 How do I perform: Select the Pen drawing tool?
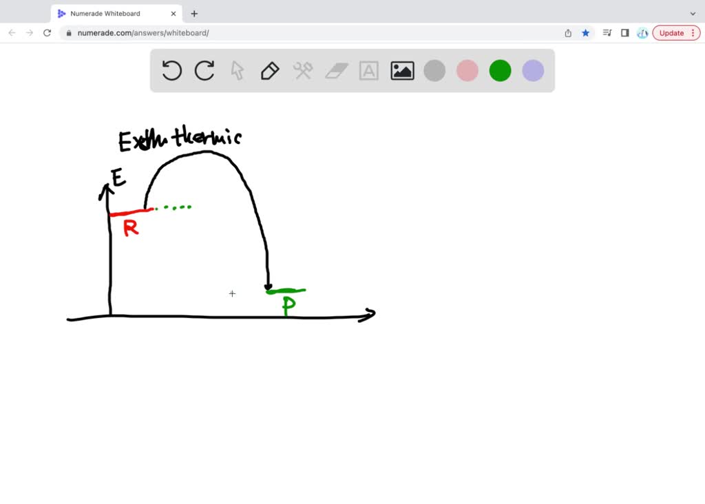pyautogui.click(x=269, y=70)
